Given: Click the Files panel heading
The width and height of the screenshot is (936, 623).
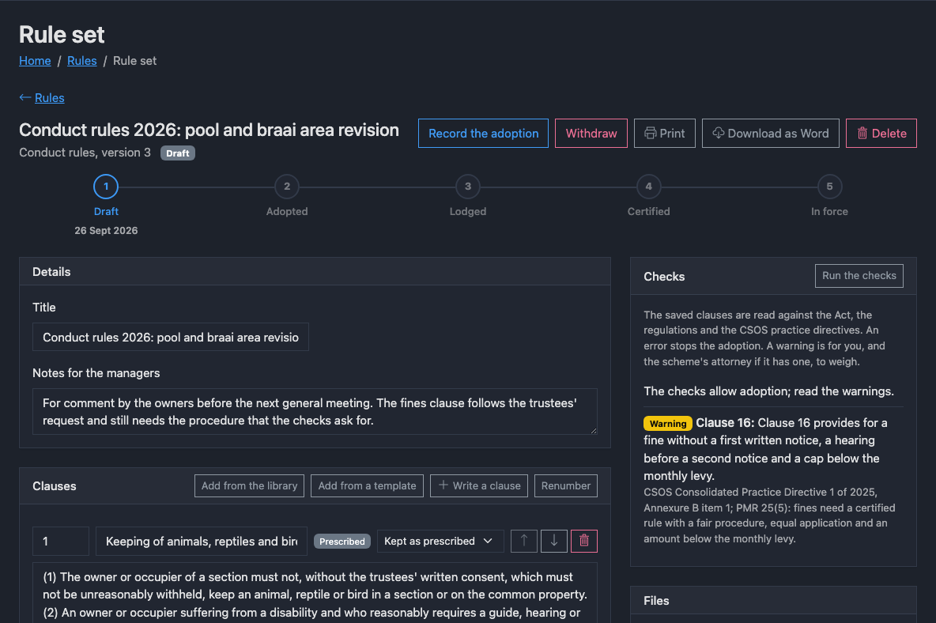Looking at the screenshot, I should [656, 601].
